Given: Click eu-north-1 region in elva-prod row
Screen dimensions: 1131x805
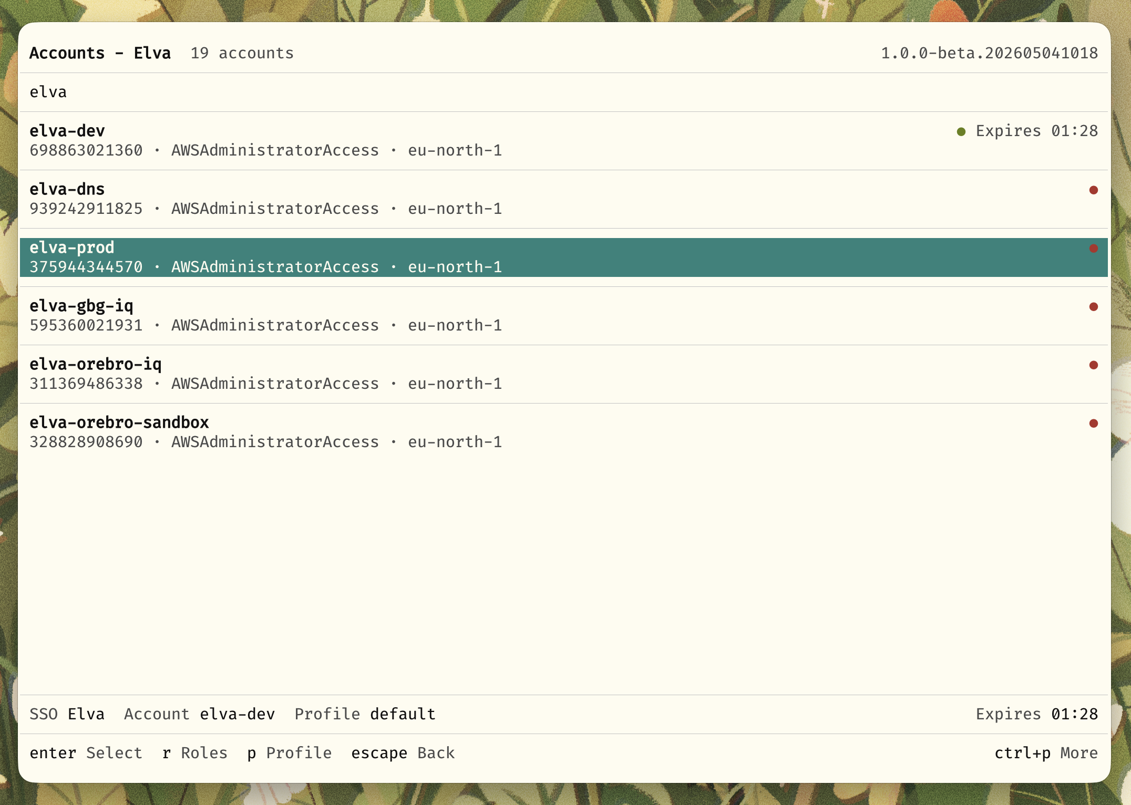Looking at the screenshot, I should coord(455,267).
